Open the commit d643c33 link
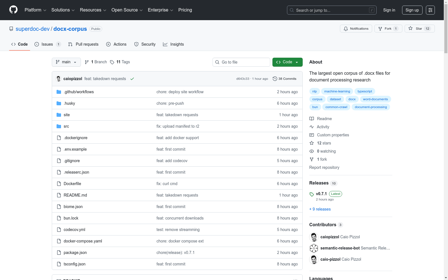The image size is (448, 280). [x=243, y=79]
